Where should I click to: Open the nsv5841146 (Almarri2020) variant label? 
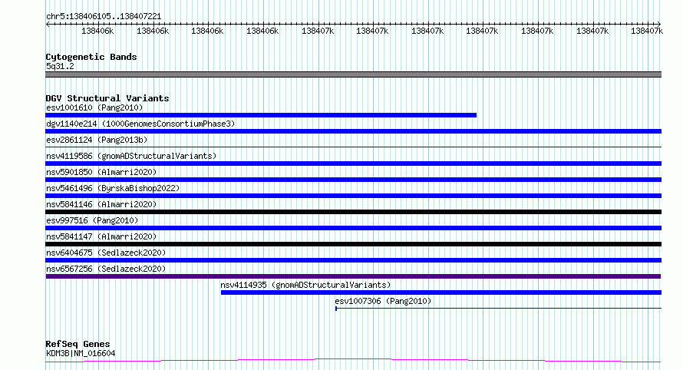[101, 204]
